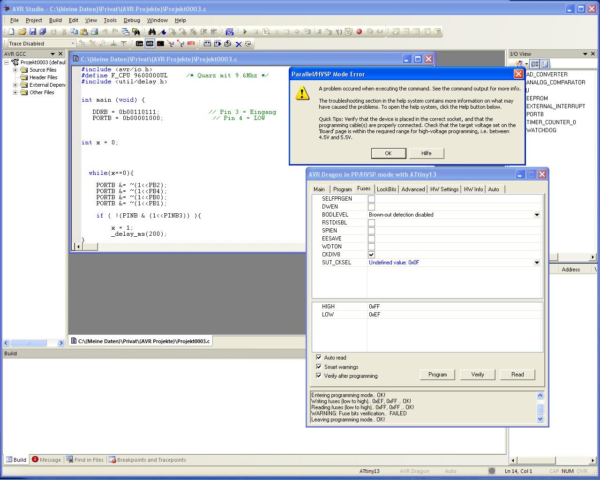Open the Tools menu
This screenshot has height=480, width=600.
[x=110, y=20]
